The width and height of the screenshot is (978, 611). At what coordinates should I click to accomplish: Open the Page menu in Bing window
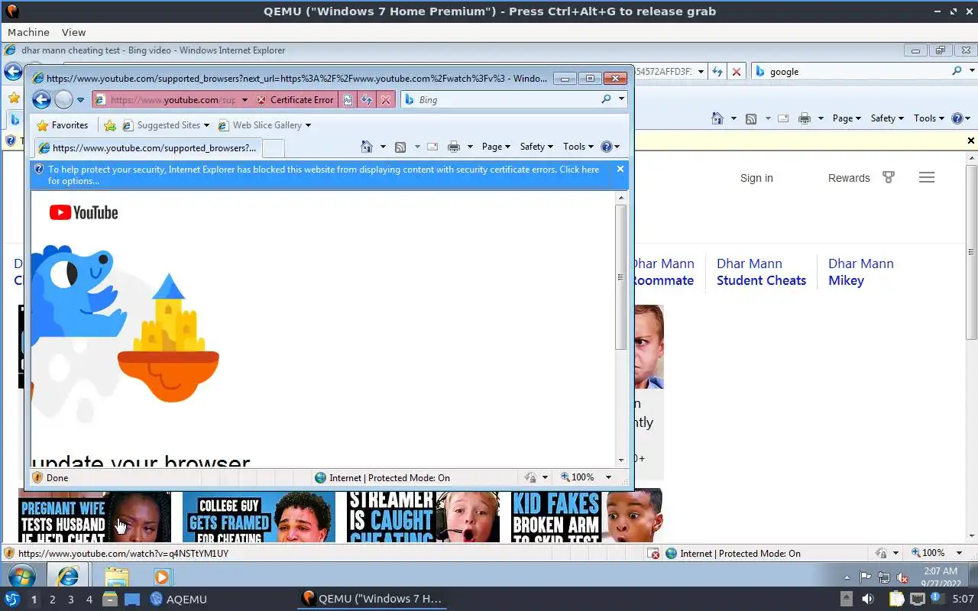[x=847, y=118]
